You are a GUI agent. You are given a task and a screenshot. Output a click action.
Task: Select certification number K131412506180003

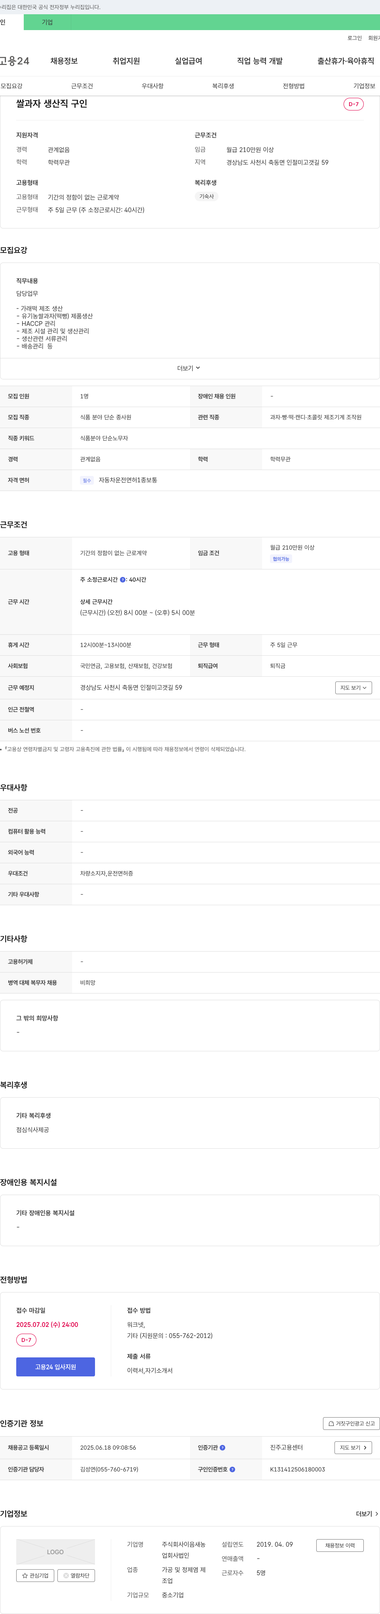point(297,1469)
